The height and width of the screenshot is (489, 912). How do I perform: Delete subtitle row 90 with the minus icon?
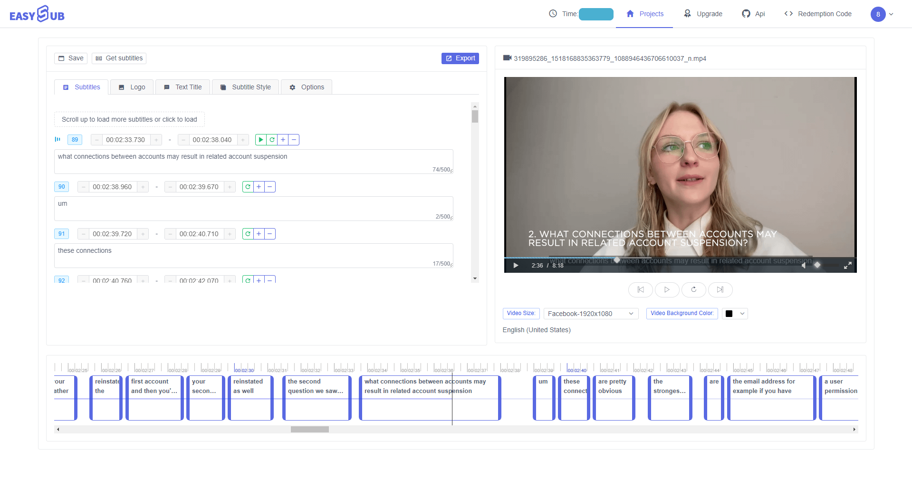tap(269, 186)
